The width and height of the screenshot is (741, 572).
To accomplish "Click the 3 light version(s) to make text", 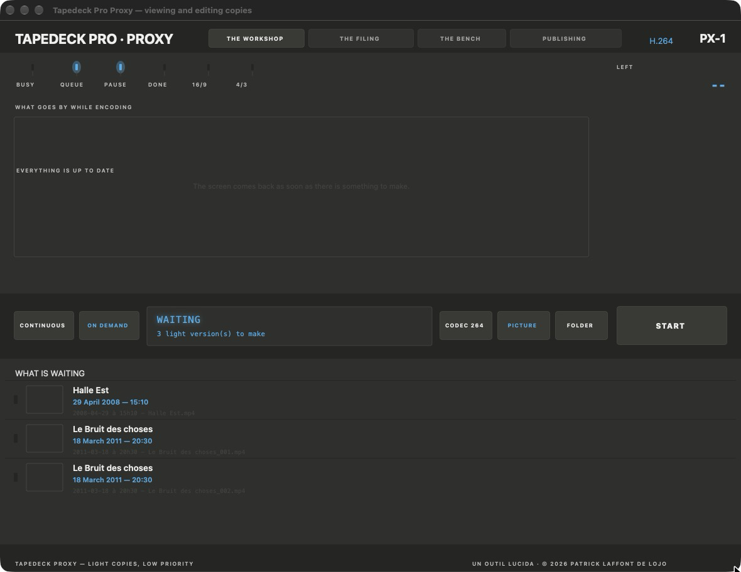I will pos(211,334).
